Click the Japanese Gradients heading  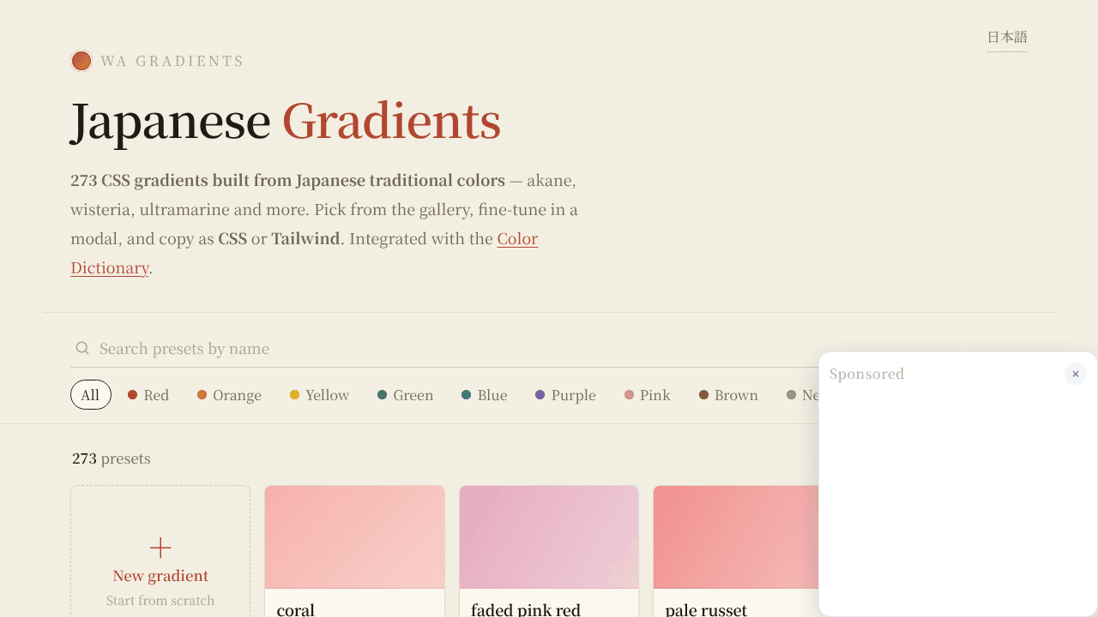(x=286, y=121)
